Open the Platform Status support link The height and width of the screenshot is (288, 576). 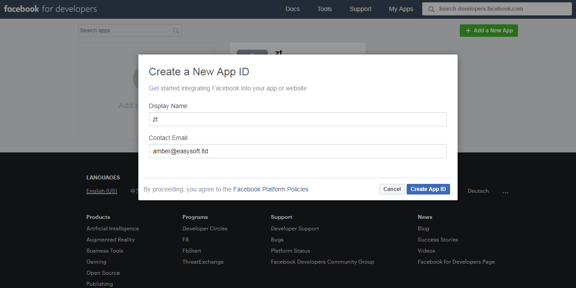[x=290, y=251]
